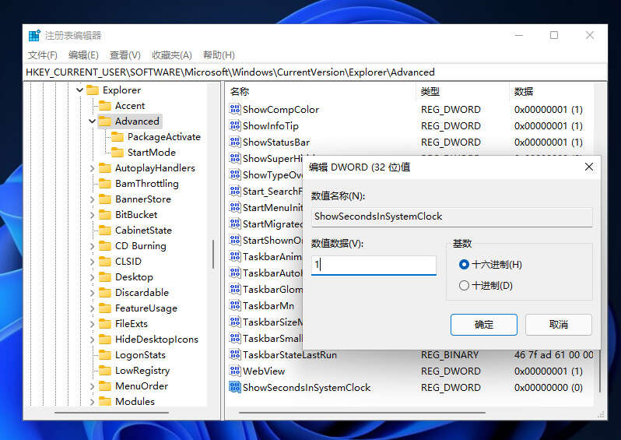Select the 十六进制(H) hexadecimal radio button
This screenshot has height=440, width=621.
(x=464, y=265)
